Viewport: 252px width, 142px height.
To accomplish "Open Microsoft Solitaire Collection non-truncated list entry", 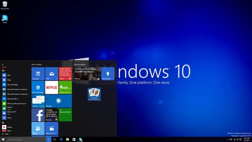I will tap(15, 89).
